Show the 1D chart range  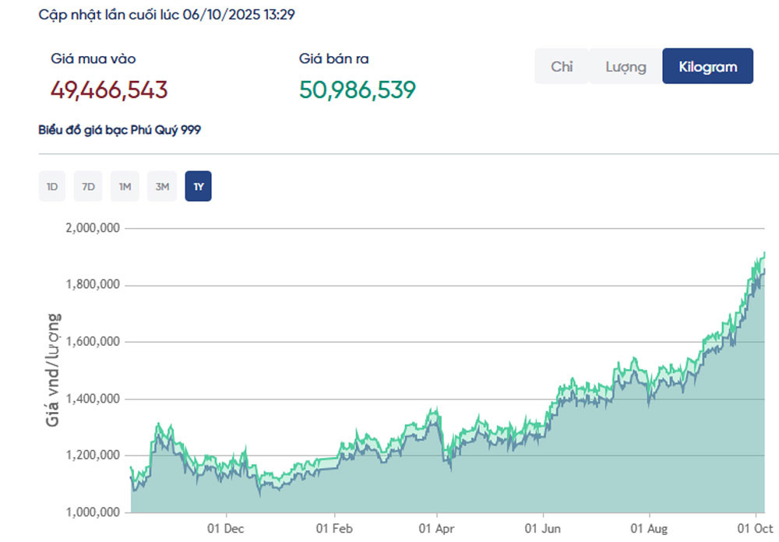point(52,187)
